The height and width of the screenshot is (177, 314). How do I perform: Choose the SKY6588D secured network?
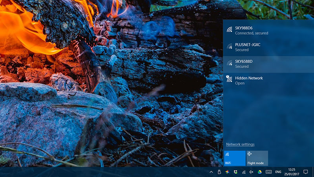(268, 64)
